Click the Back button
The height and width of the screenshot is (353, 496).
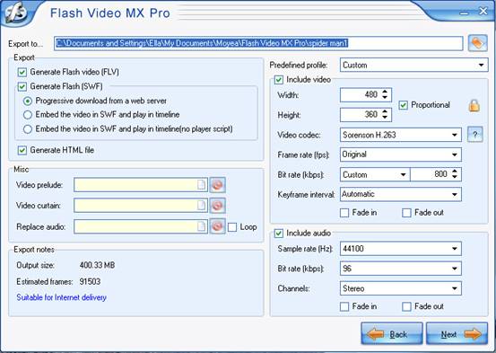(392, 333)
